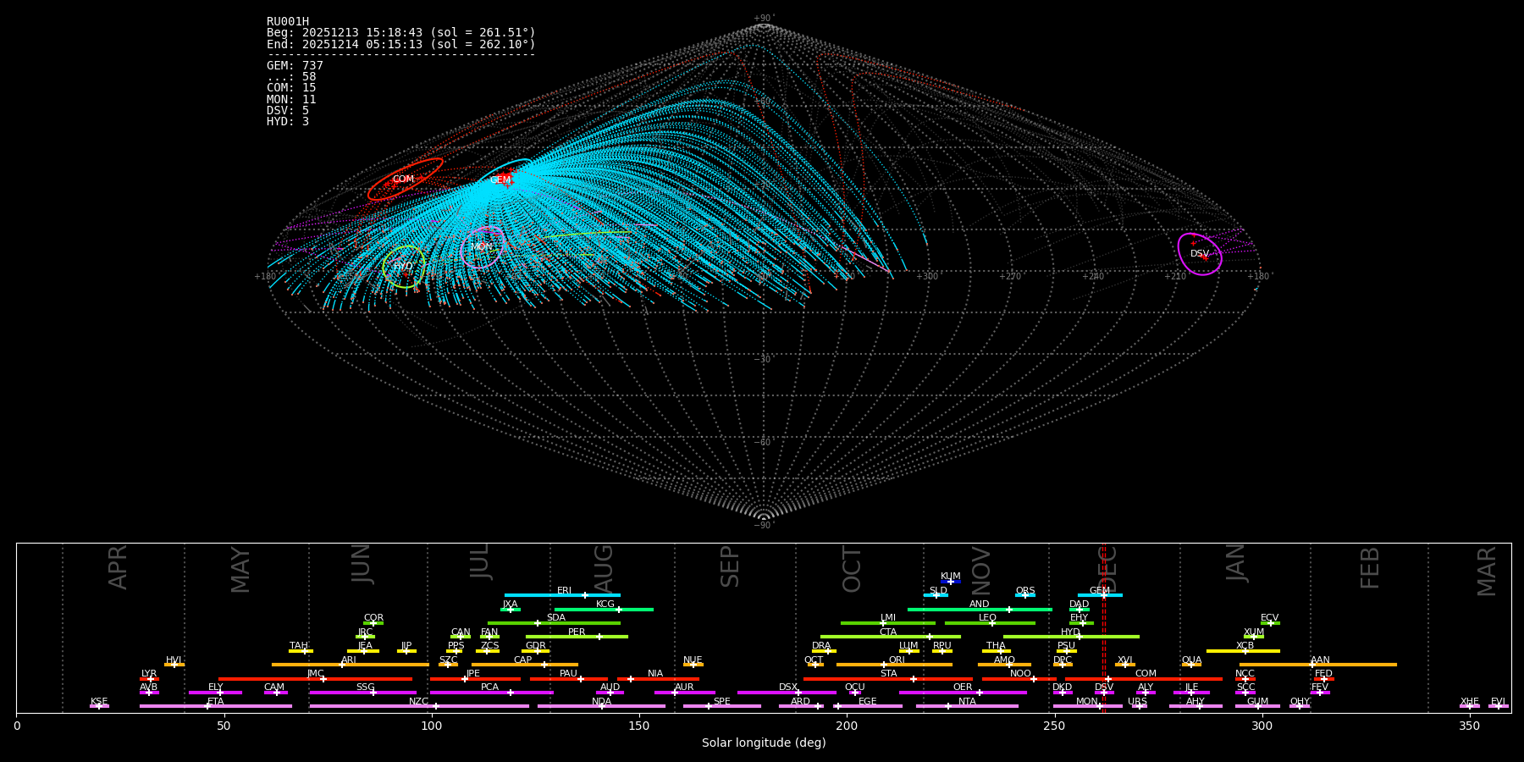Click the QUA shower bar
The width and height of the screenshot is (1524, 762).
1191,665
